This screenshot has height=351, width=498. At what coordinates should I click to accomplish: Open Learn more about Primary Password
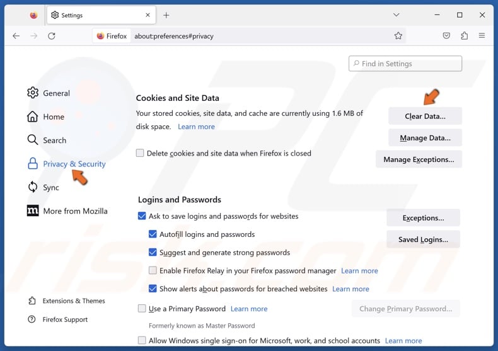tap(249, 309)
